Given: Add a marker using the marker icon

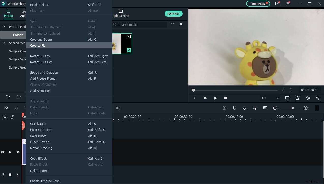Looking at the screenshot, I should [x=234, y=108].
